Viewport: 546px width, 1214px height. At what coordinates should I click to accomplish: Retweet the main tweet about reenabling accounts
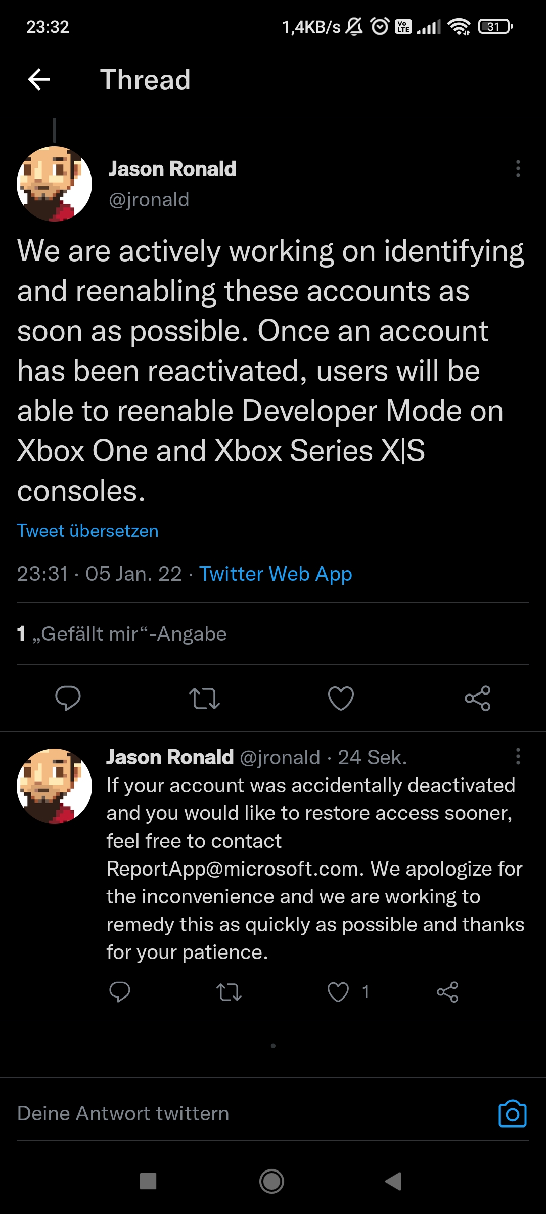pyautogui.click(x=204, y=698)
